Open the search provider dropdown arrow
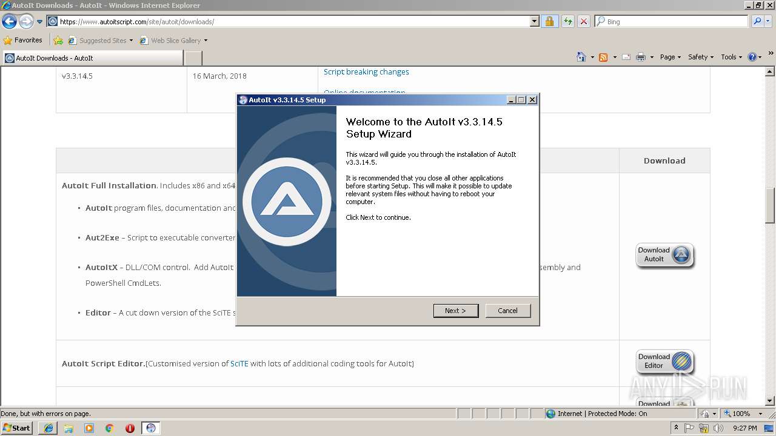This screenshot has width=776, height=436. click(769, 22)
